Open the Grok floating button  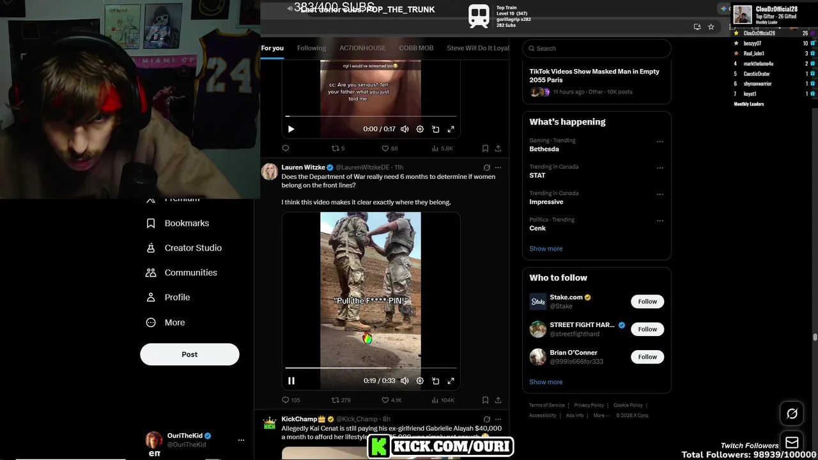pyautogui.click(x=792, y=414)
